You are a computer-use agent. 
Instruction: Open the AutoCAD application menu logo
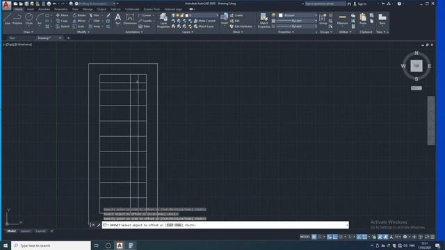tap(6, 5)
